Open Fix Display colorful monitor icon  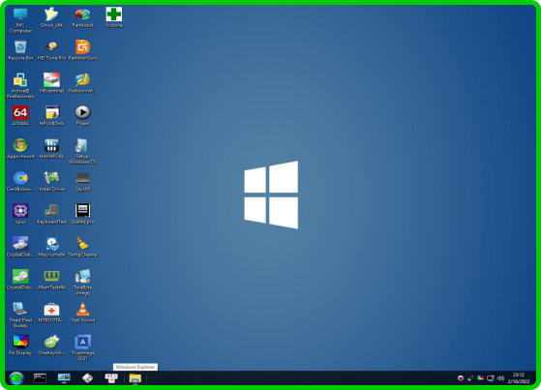point(20,345)
